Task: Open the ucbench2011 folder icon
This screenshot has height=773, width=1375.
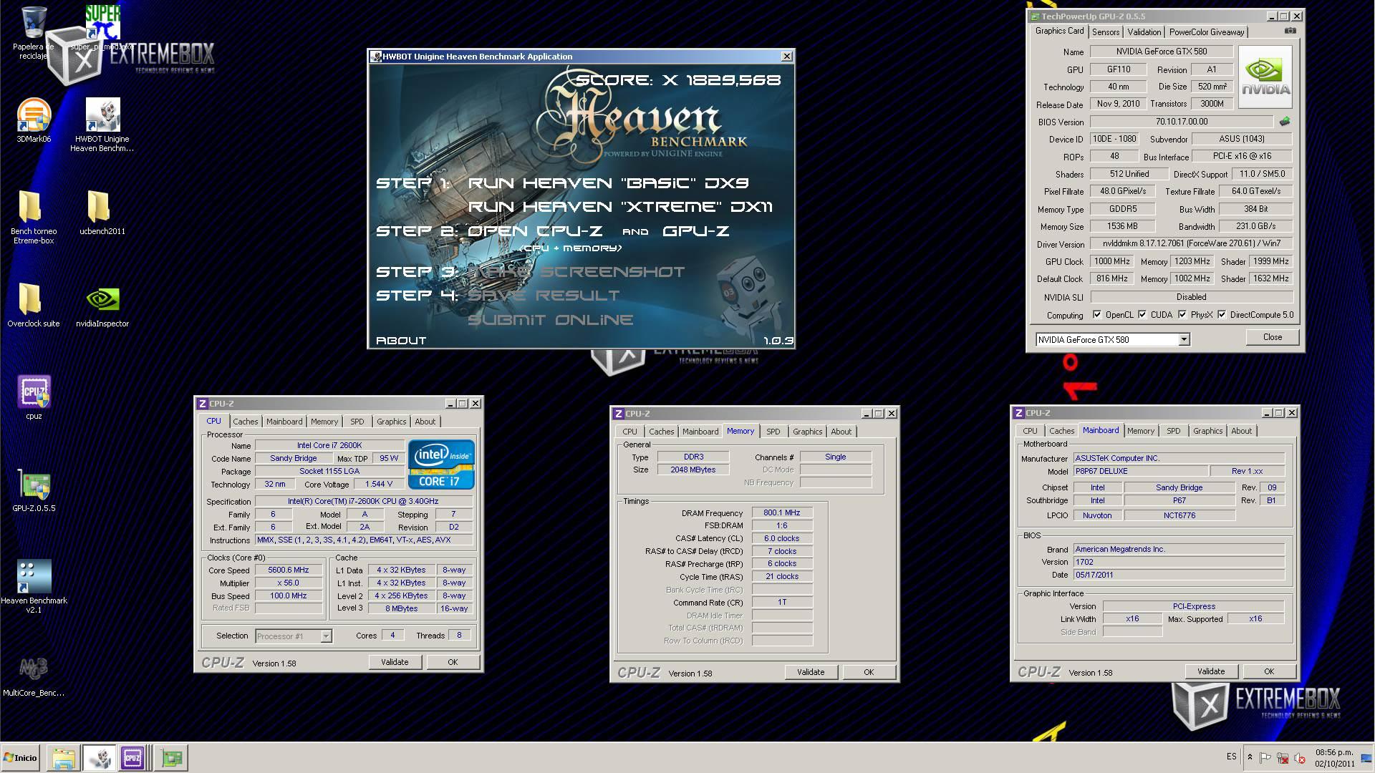Action: pos(102,213)
